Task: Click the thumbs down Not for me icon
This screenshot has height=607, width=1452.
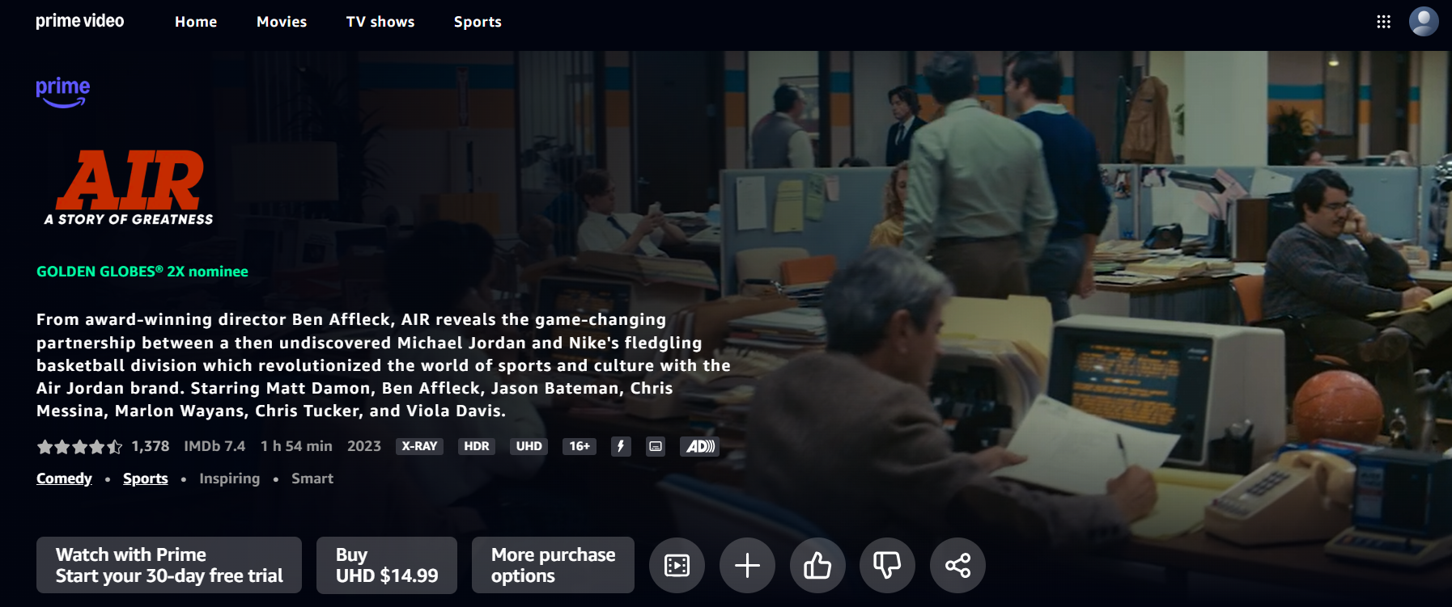Action: coord(887,565)
